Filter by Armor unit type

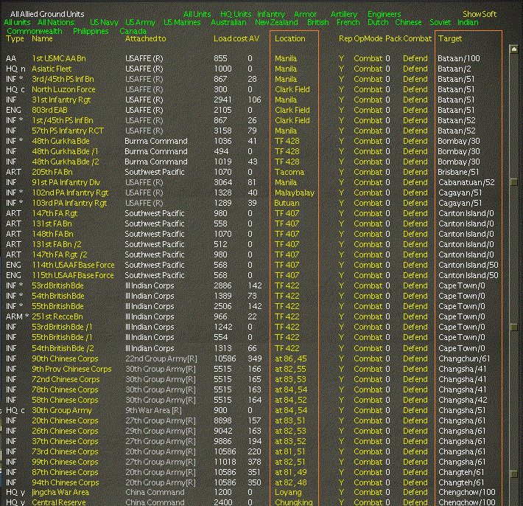[305, 14]
